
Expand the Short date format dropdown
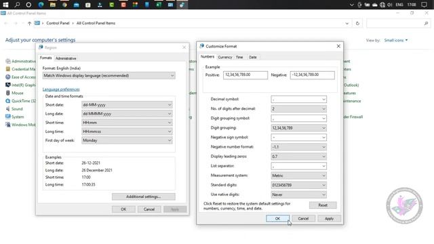coord(127,105)
